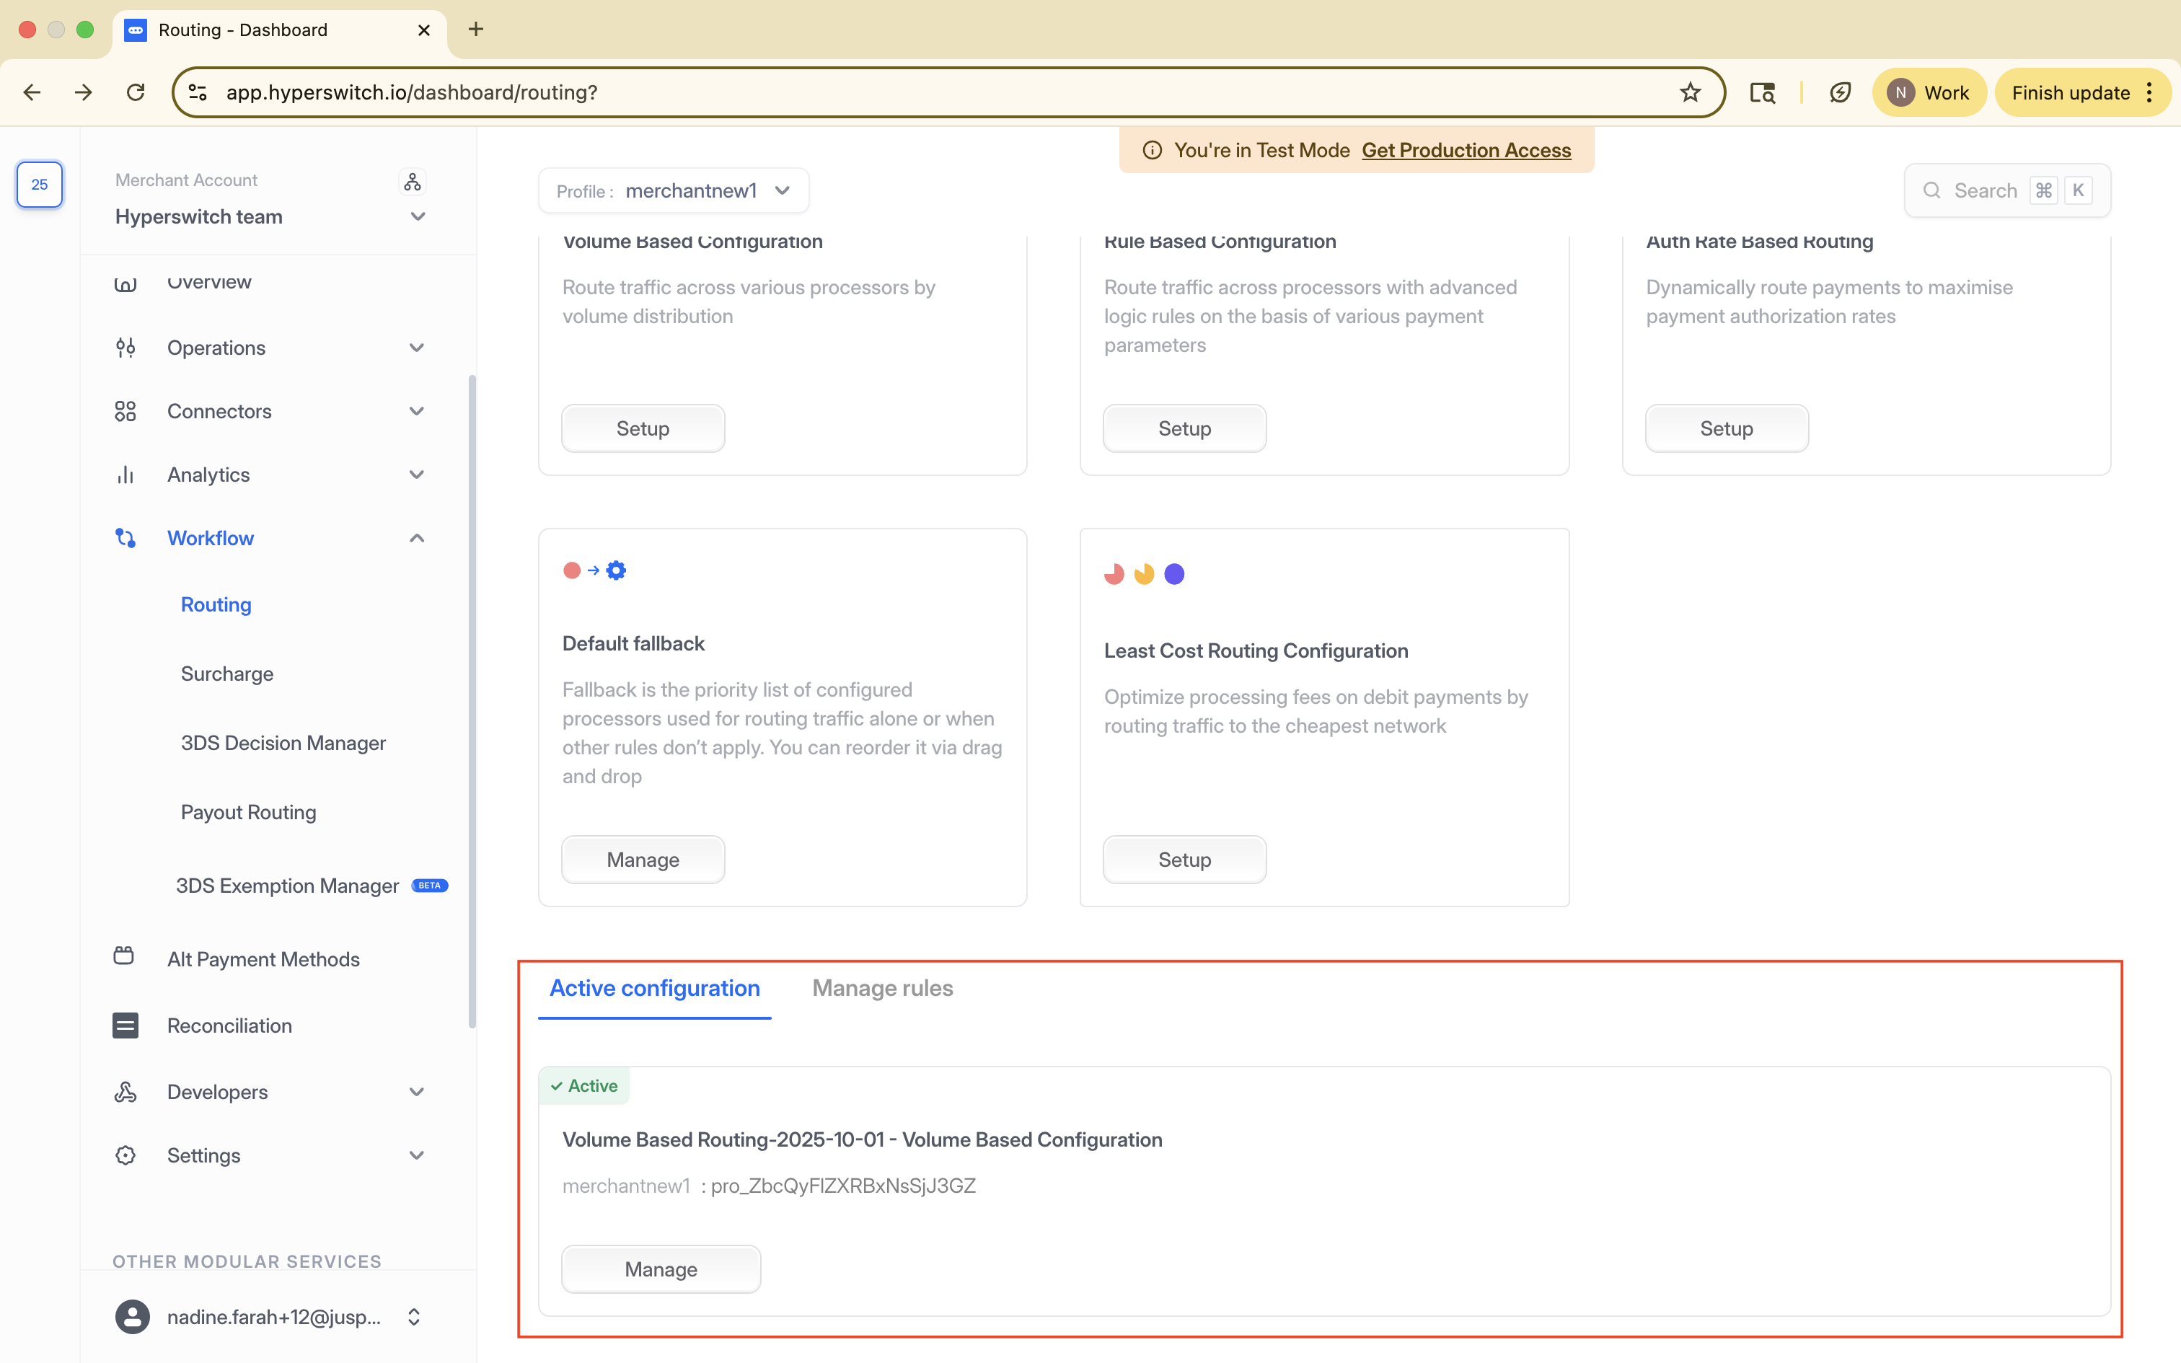Viewport: 2181px width, 1363px height.
Task: Collapse the Workflow sidebar section
Action: pos(416,538)
